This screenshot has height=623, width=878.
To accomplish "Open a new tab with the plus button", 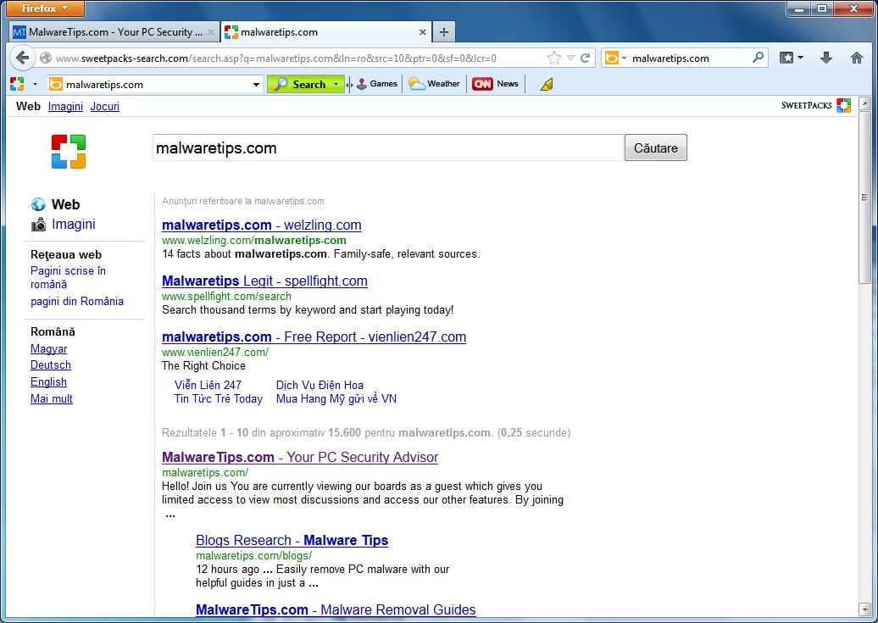I will tap(444, 32).
